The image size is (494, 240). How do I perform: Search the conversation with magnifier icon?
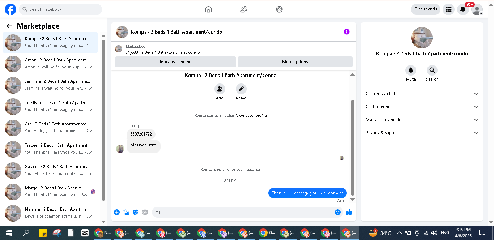pyautogui.click(x=432, y=70)
